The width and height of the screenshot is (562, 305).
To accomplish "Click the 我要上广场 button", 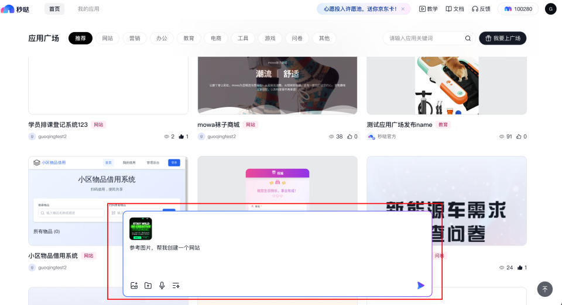I will pyautogui.click(x=502, y=38).
